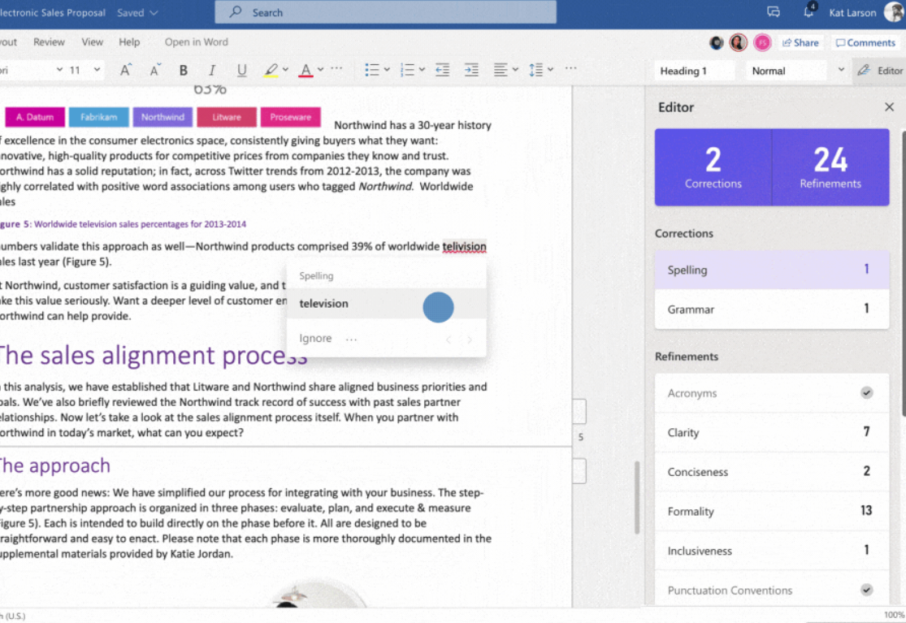The height and width of the screenshot is (623, 906).
Task: Click the Share button
Action: (800, 43)
